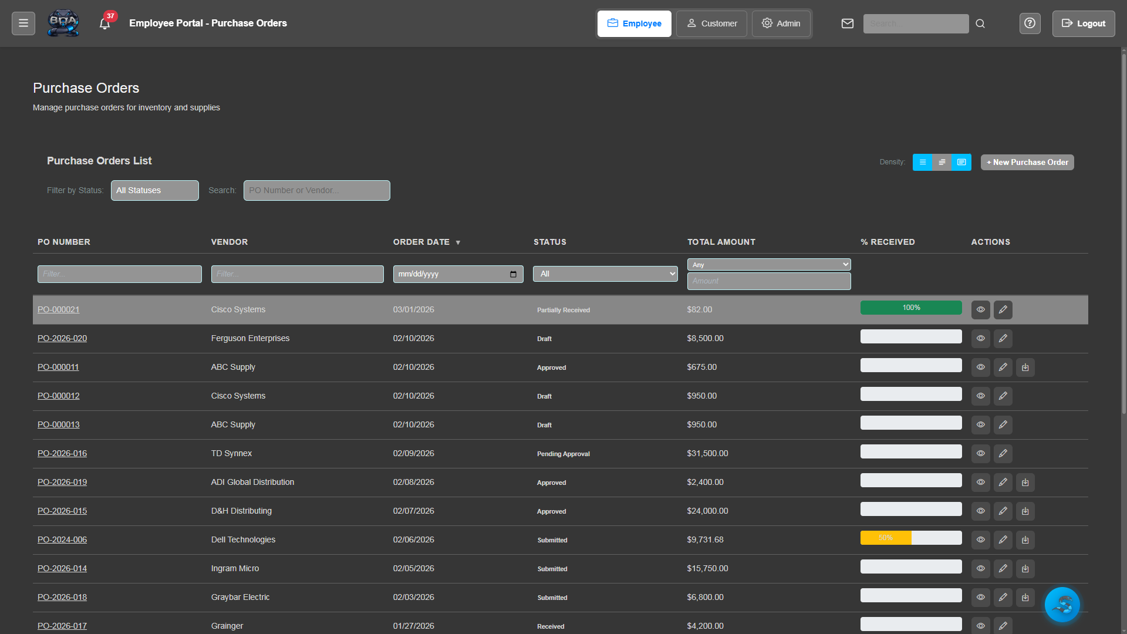Viewport: 1127px width, 634px height.
Task: Click the header search magnifier icon
Action: click(980, 23)
